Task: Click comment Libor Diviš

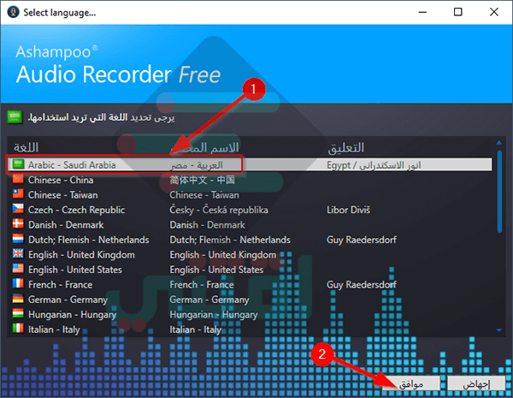Action: 349,210
